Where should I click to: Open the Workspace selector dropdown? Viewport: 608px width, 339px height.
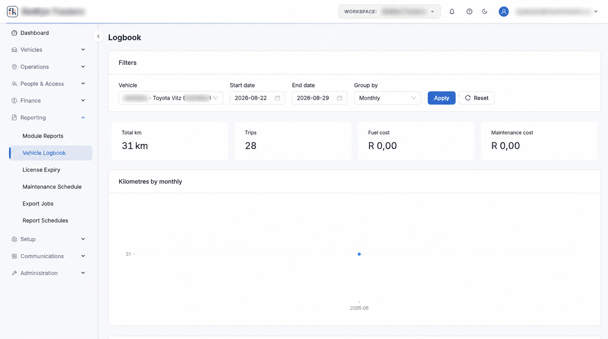[389, 12]
